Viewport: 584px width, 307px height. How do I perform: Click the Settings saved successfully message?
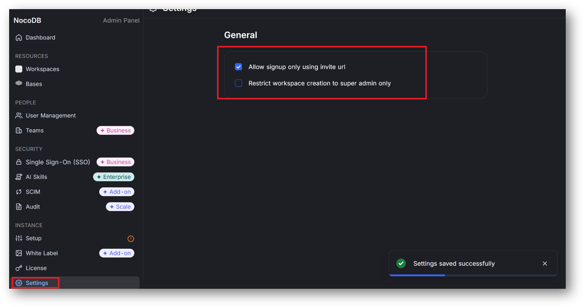click(454, 264)
